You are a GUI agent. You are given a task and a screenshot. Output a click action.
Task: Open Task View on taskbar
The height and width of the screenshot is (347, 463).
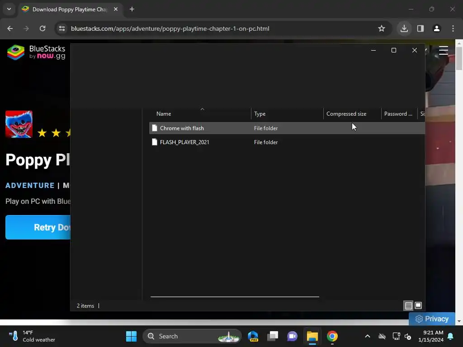click(273, 336)
